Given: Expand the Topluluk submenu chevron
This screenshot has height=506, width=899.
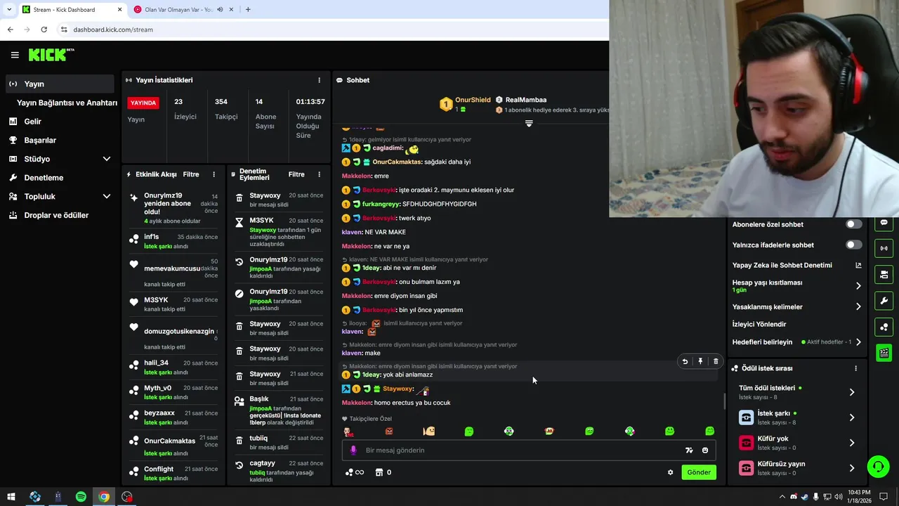Looking at the screenshot, I should click(107, 196).
